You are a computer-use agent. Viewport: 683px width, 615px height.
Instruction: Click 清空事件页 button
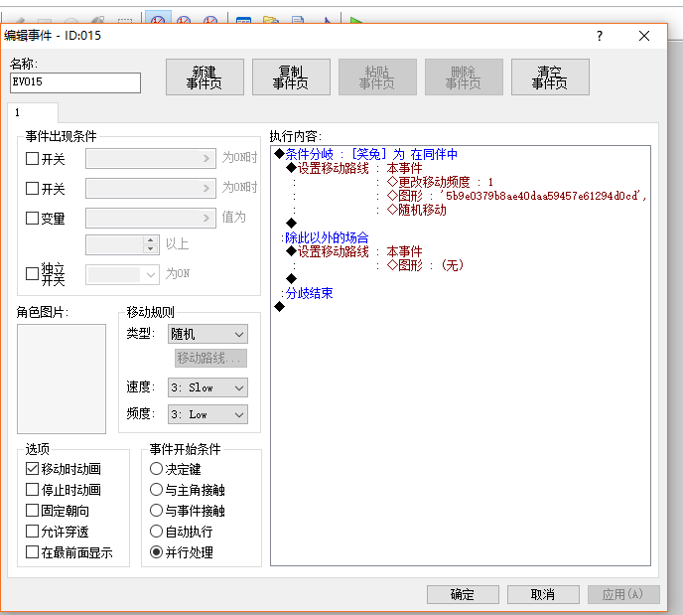[550, 77]
